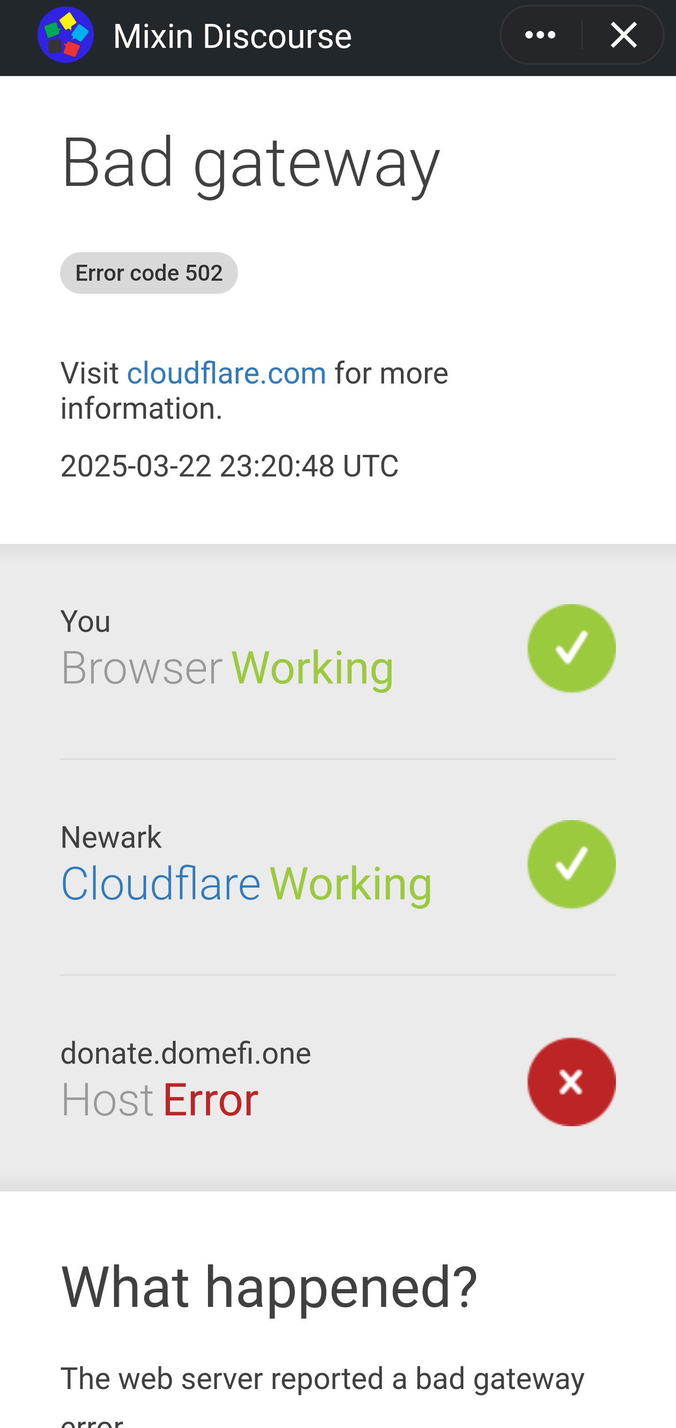Click the Bad gateway heading

pyautogui.click(x=250, y=163)
